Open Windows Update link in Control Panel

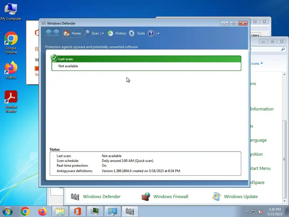pyautogui.click(x=241, y=197)
